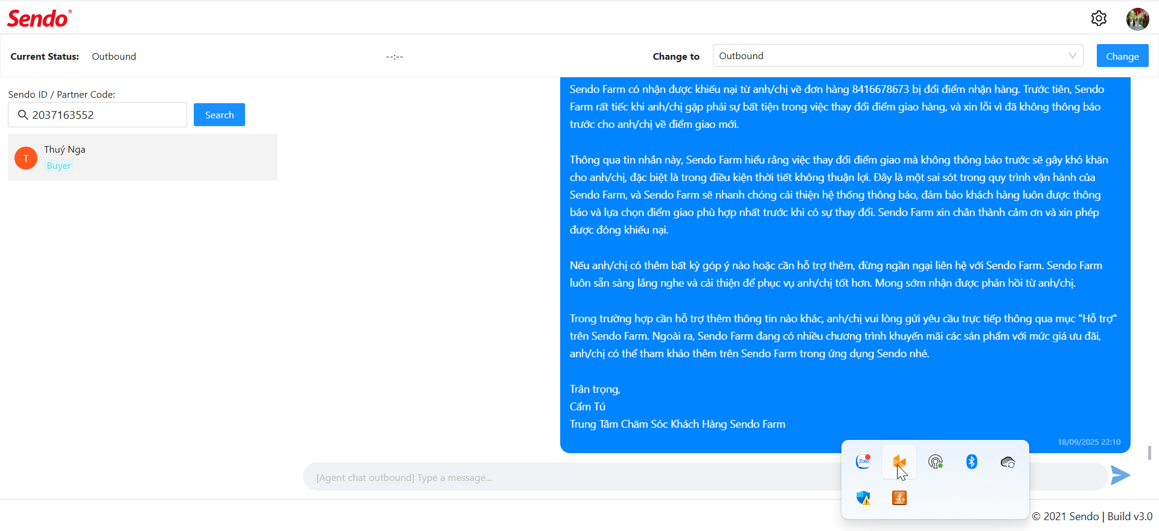Click the Change status button

(1122, 56)
